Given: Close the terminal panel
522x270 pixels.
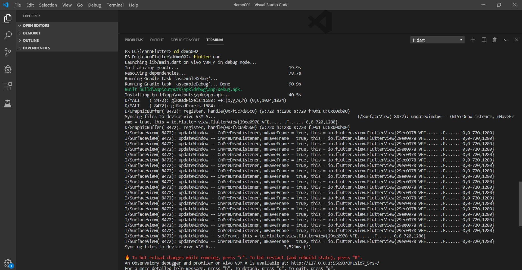Looking at the screenshot, I should [517, 40].
